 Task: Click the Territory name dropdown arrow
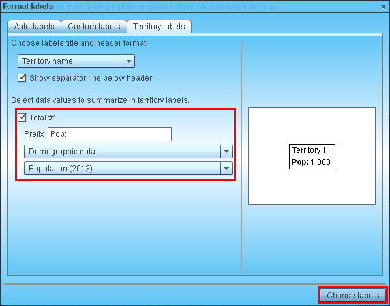click(x=128, y=61)
